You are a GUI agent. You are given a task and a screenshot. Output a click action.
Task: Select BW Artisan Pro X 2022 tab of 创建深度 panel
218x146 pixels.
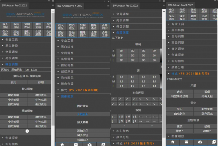[x=125, y=6]
